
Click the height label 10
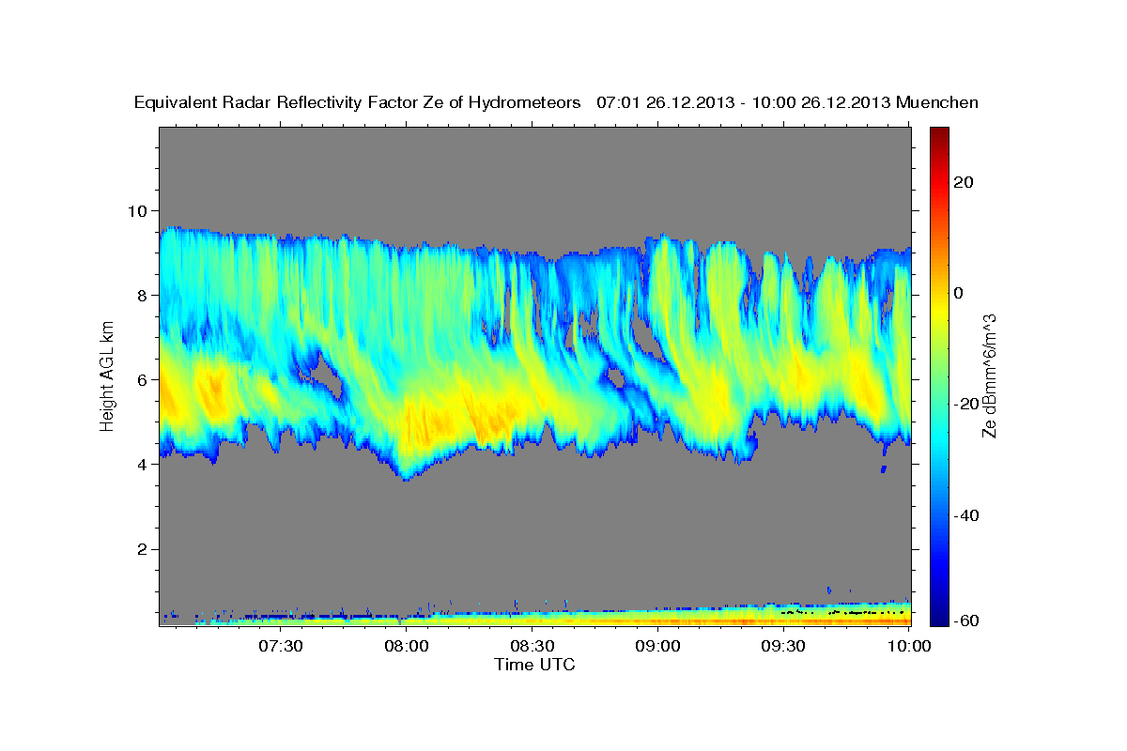click(x=139, y=210)
